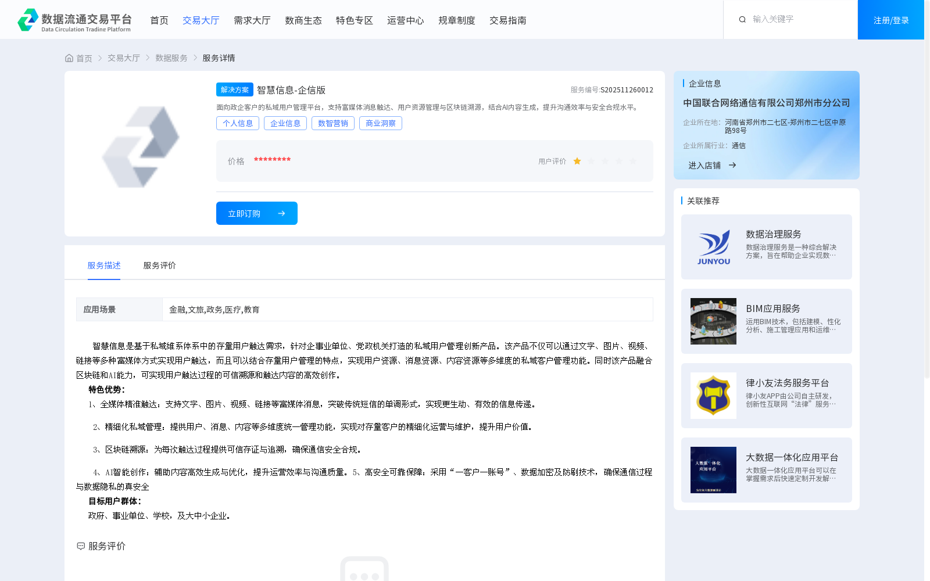Click the second star in 用户评价

coord(591,162)
